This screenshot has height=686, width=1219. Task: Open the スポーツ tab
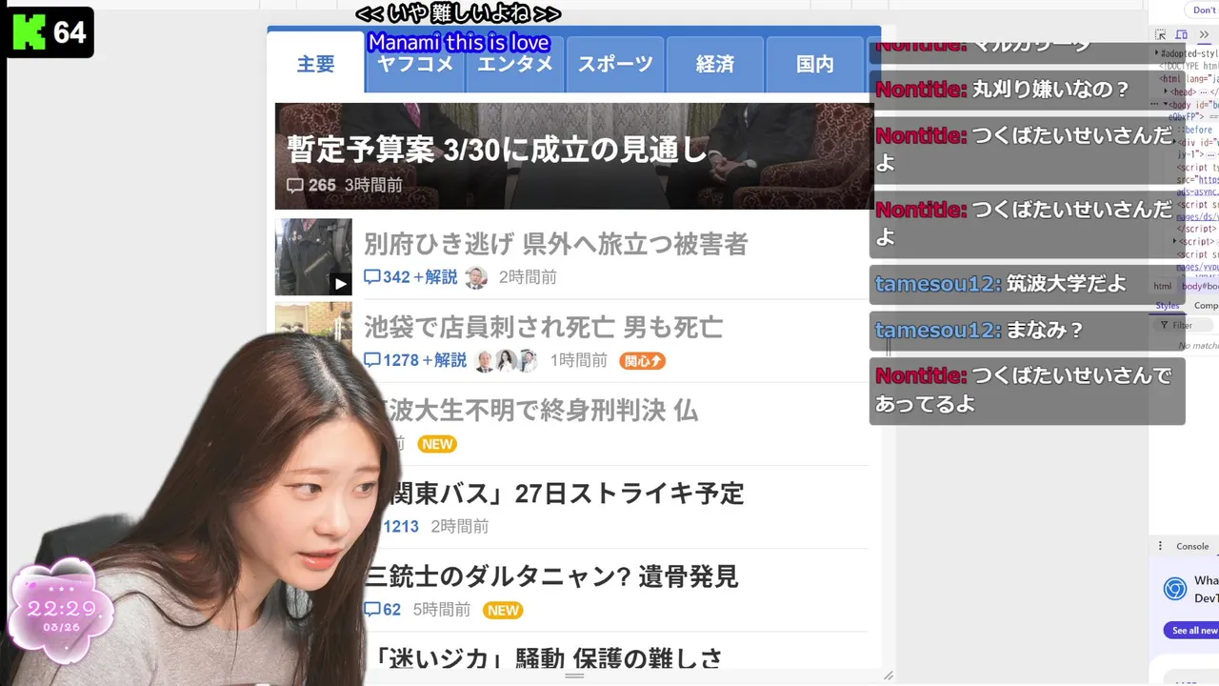[615, 64]
